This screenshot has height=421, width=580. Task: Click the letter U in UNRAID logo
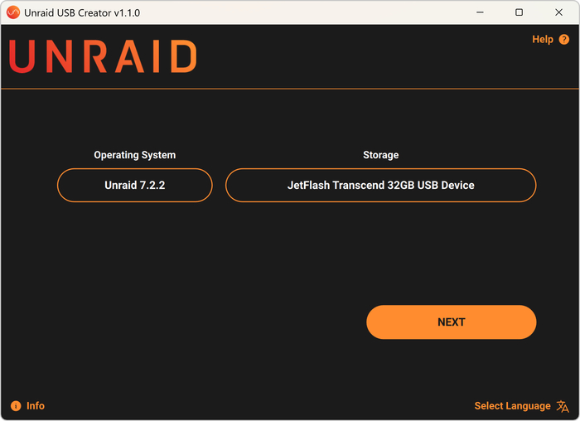click(x=24, y=56)
